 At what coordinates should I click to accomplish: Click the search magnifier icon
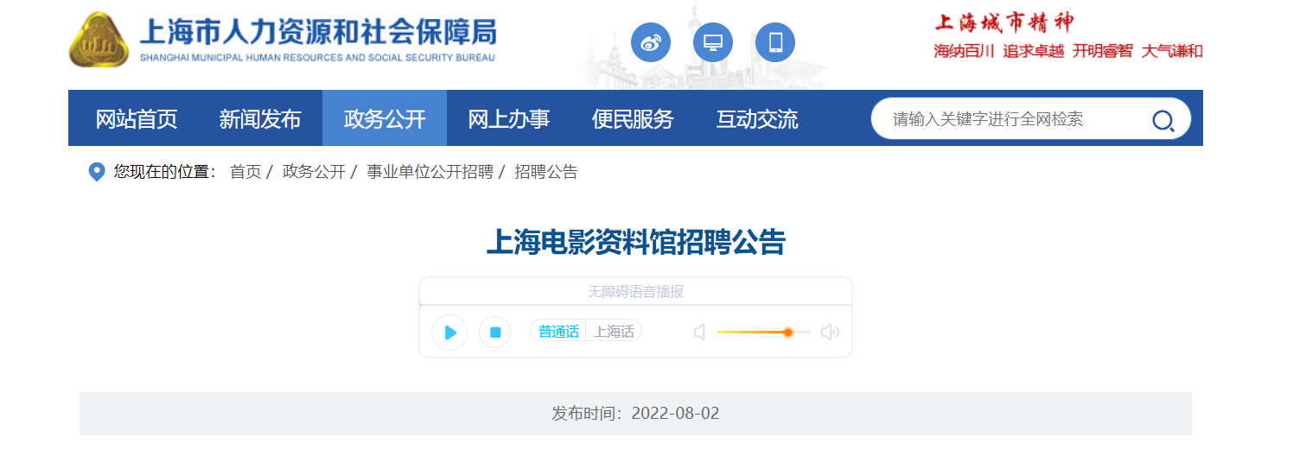(x=1163, y=120)
